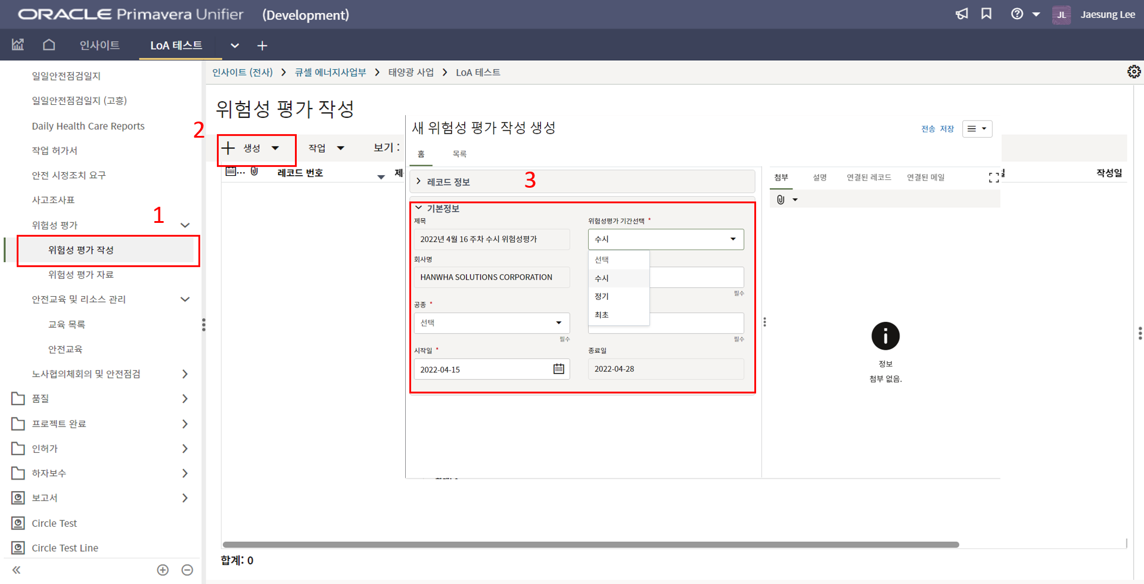Collapse the left navigation sidebar
The height and width of the screenshot is (584, 1144).
[x=17, y=570]
